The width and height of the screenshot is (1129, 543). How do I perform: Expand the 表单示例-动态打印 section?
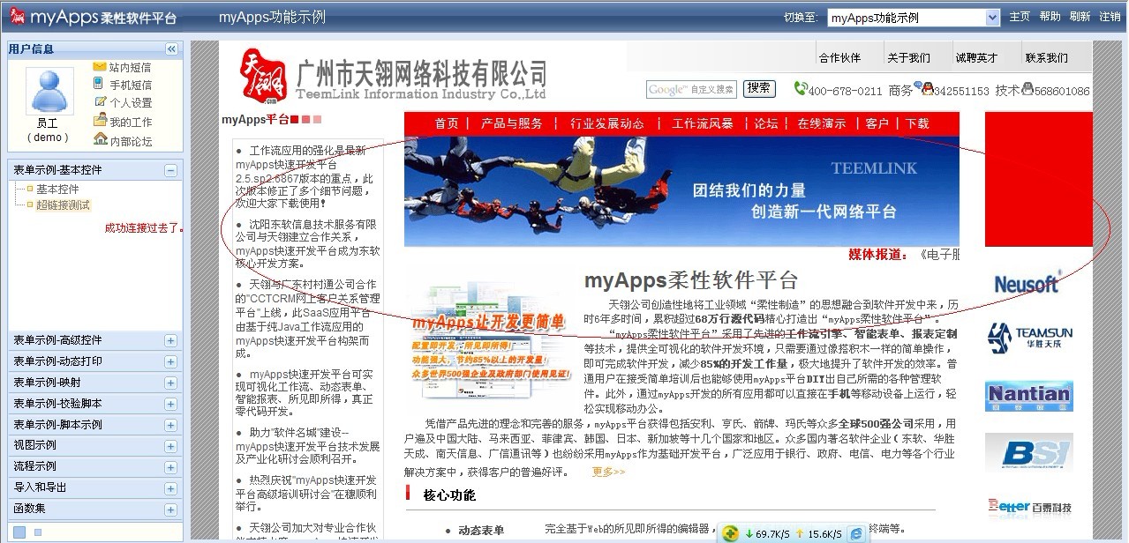tap(170, 361)
